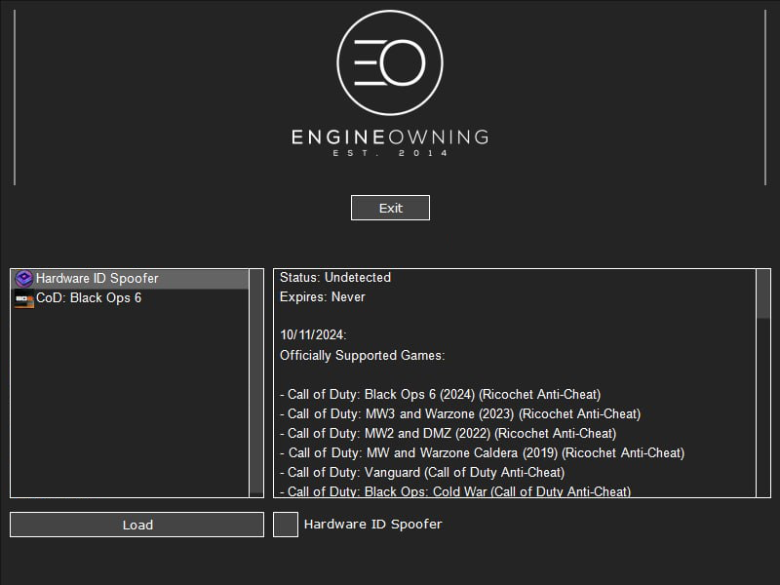Click 'Call of Duty: MW2 and DMZ (2022)' line
Viewport: 780px width, 585px height.
click(448, 433)
